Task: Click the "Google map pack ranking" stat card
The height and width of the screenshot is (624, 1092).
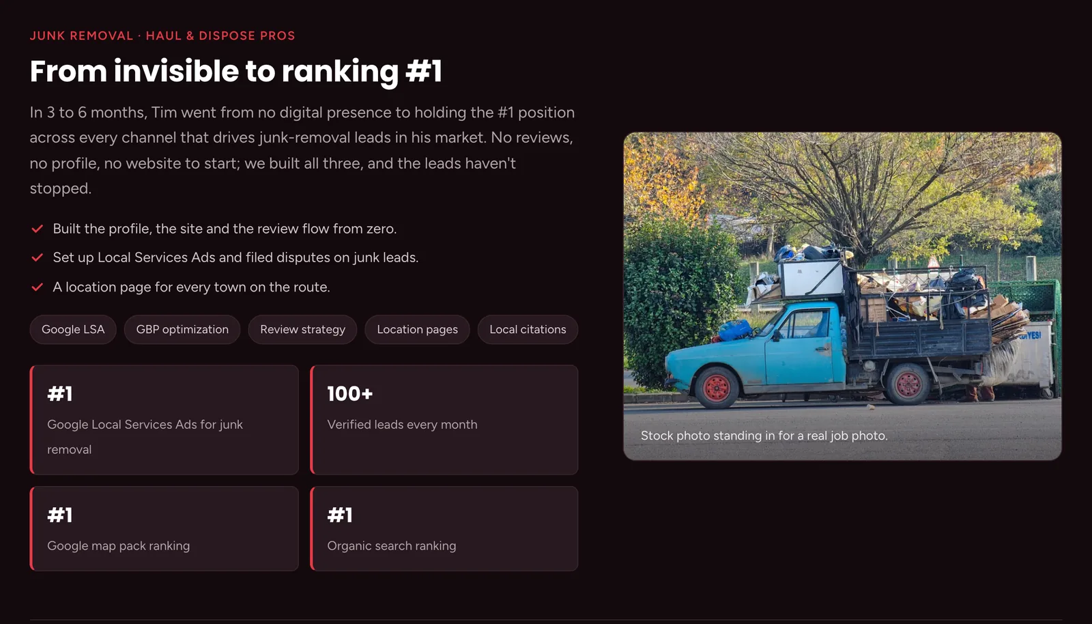Action: pyautogui.click(x=164, y=528)
